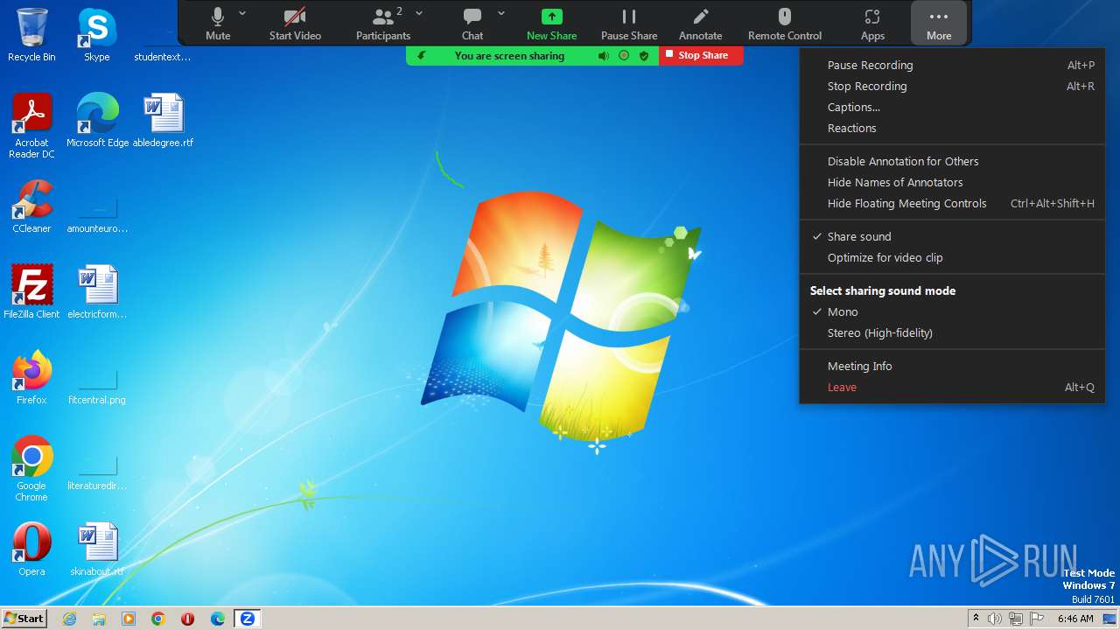Viewport: 1120px width, 630px height.
Task: Expand Chat options arrow
Action: coord(501,13)
